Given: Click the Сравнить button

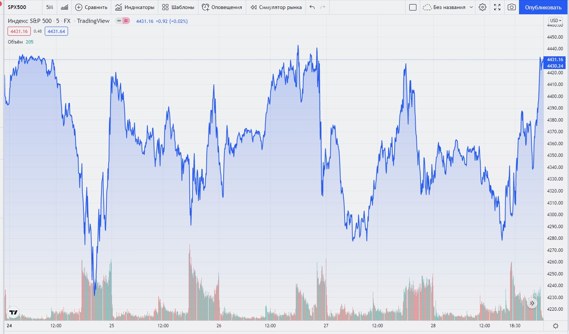Looking at the screenshot, I should pos(91,7).
